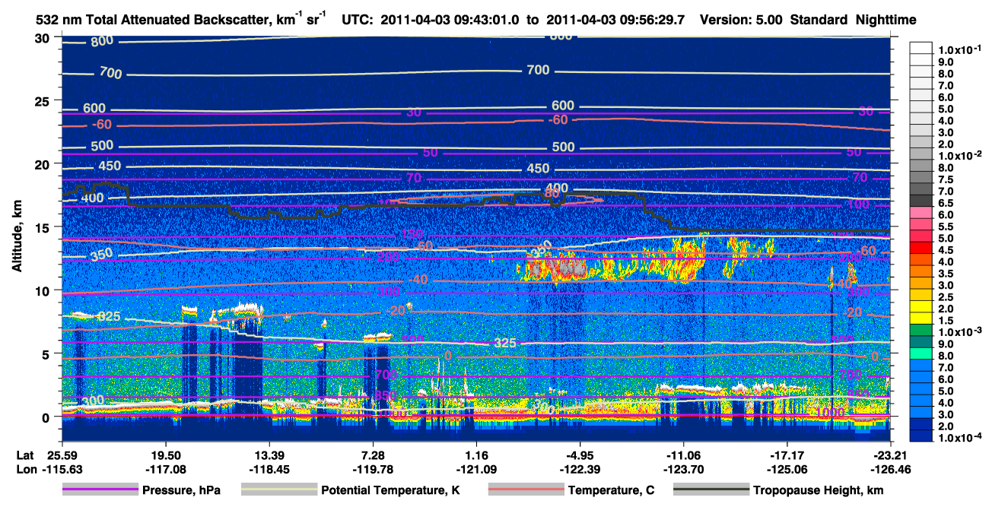Click the dark Tropopause Height legend line swatch
This screenshot has height=507, width=989.
coord(711,490)
